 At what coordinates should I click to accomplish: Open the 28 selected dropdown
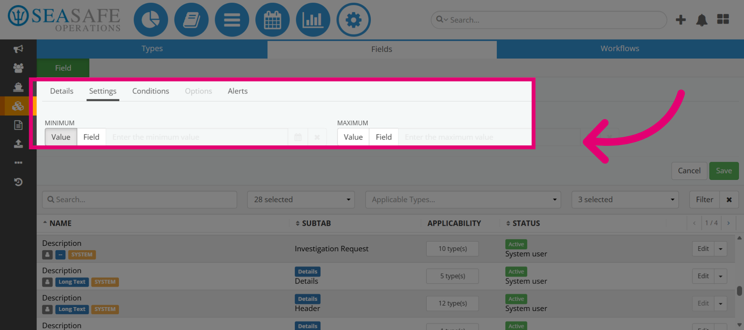301,200
